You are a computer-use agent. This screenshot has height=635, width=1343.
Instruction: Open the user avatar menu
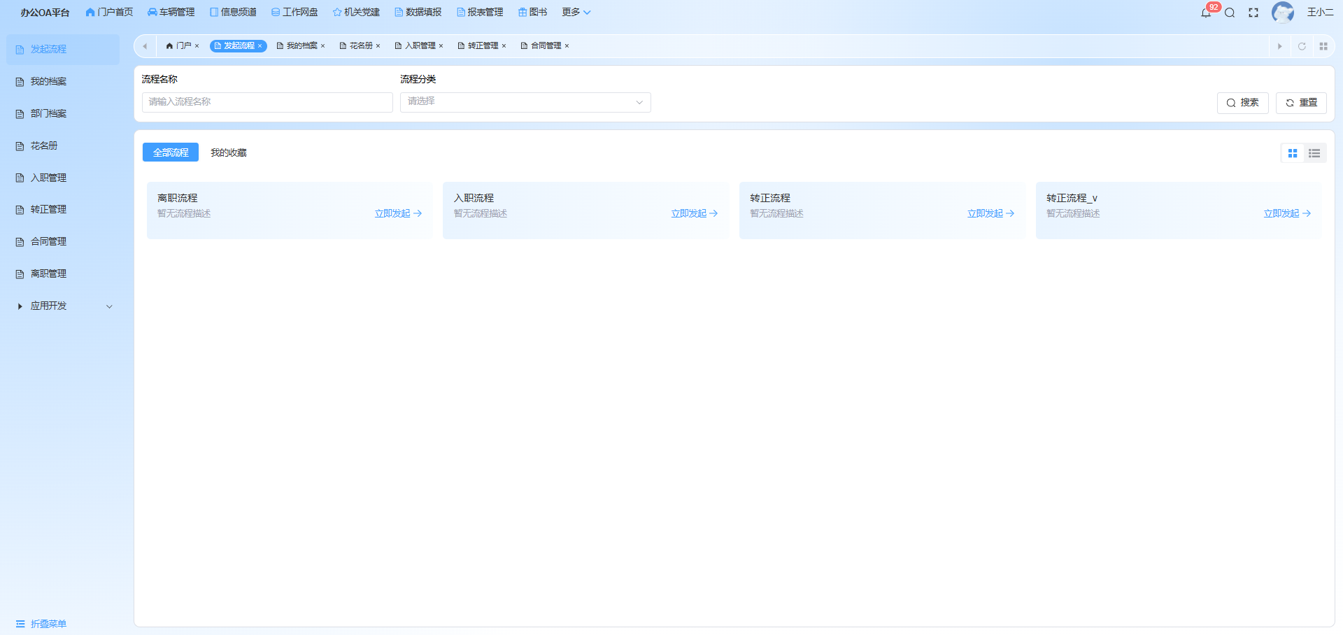click(1283, 13)
